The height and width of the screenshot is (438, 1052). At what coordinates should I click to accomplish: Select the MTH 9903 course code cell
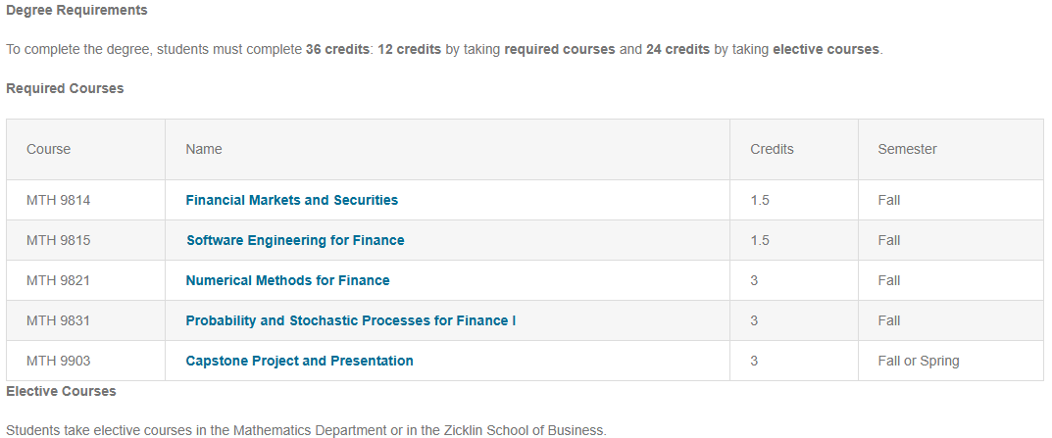pos(59,361)
